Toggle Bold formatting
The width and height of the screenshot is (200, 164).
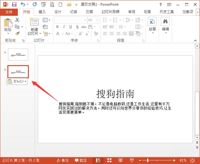point(57,27)
